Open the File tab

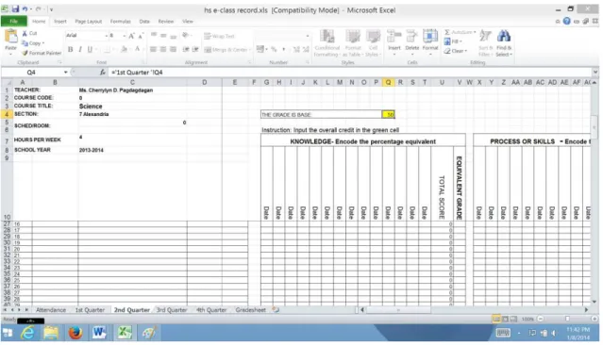coord(14,21)
